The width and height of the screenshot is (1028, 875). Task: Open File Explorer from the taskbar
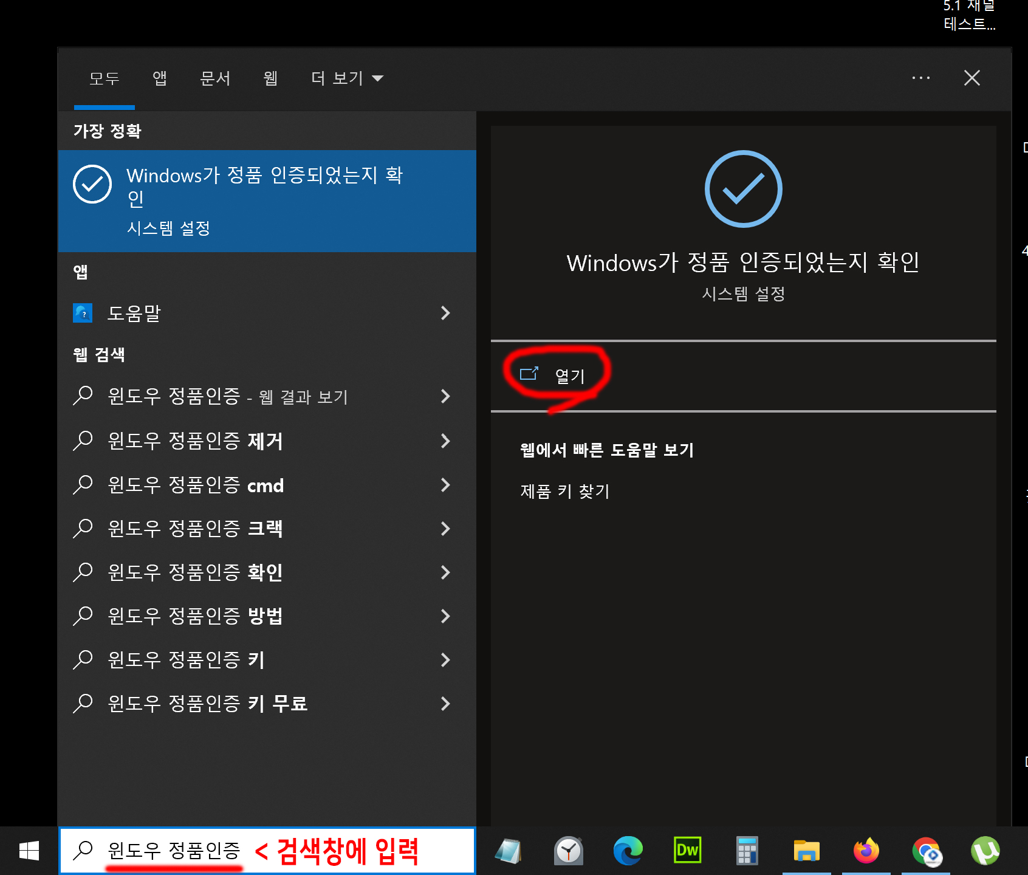806,851
